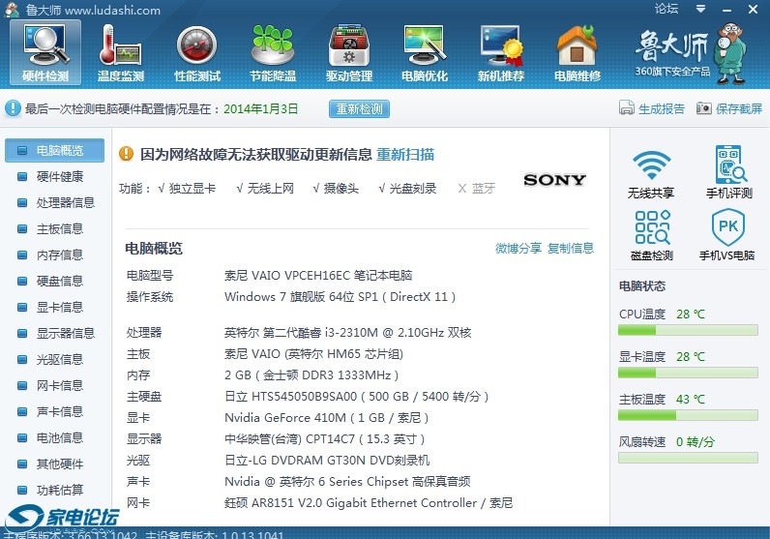The width and height of the screenshot is (770, 539).
Task: Click the 生成报告 report link
Action: point(653,109)
